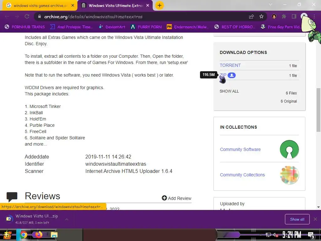Click the network tray icon
This screenshot has width=321, height=241.
268,235
